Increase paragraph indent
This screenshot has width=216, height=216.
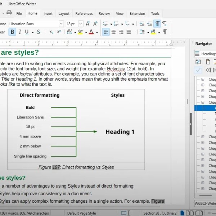pyautogui.click(x=142, y=24)
